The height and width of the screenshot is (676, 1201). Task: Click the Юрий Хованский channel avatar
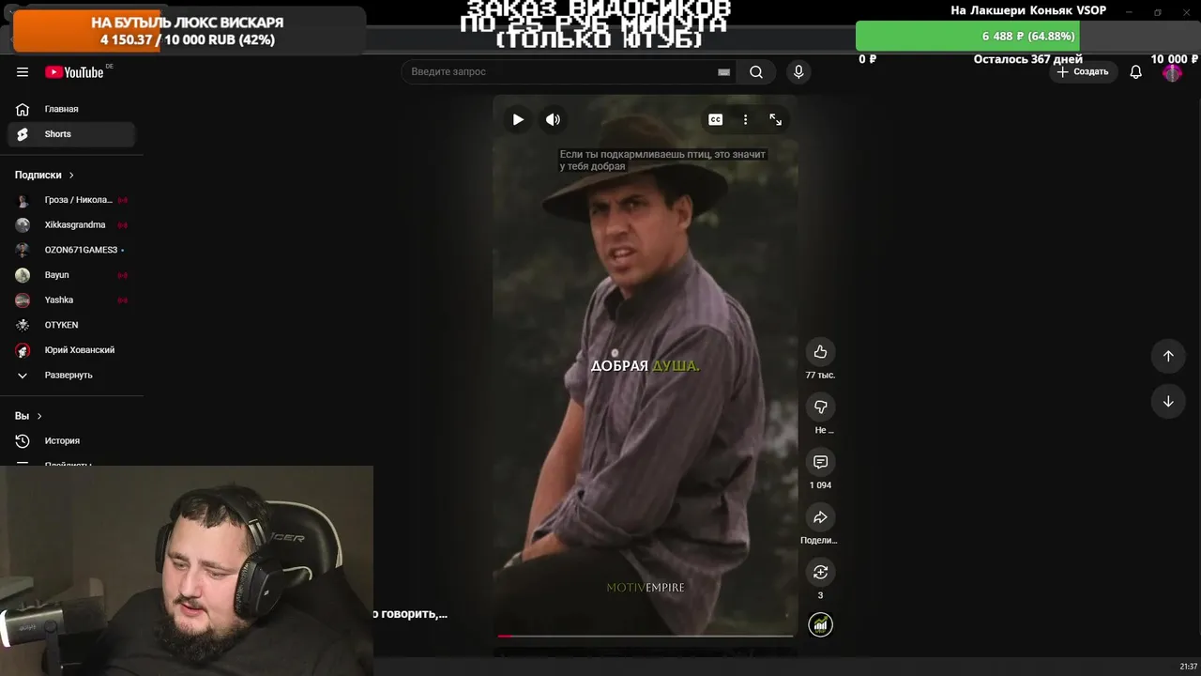tap(23, 350)
